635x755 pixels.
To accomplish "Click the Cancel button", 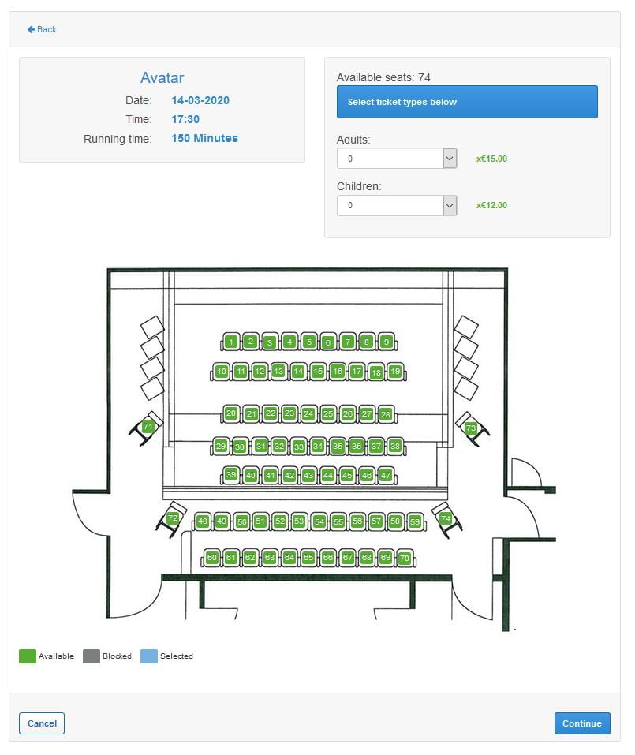I will pyautogui.click(x=42, y=723).
